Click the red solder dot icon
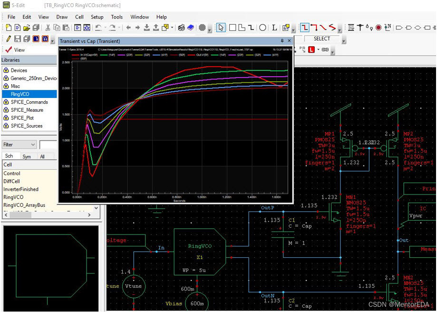This screenshot has width=437, height=312. tap(379, 28)
